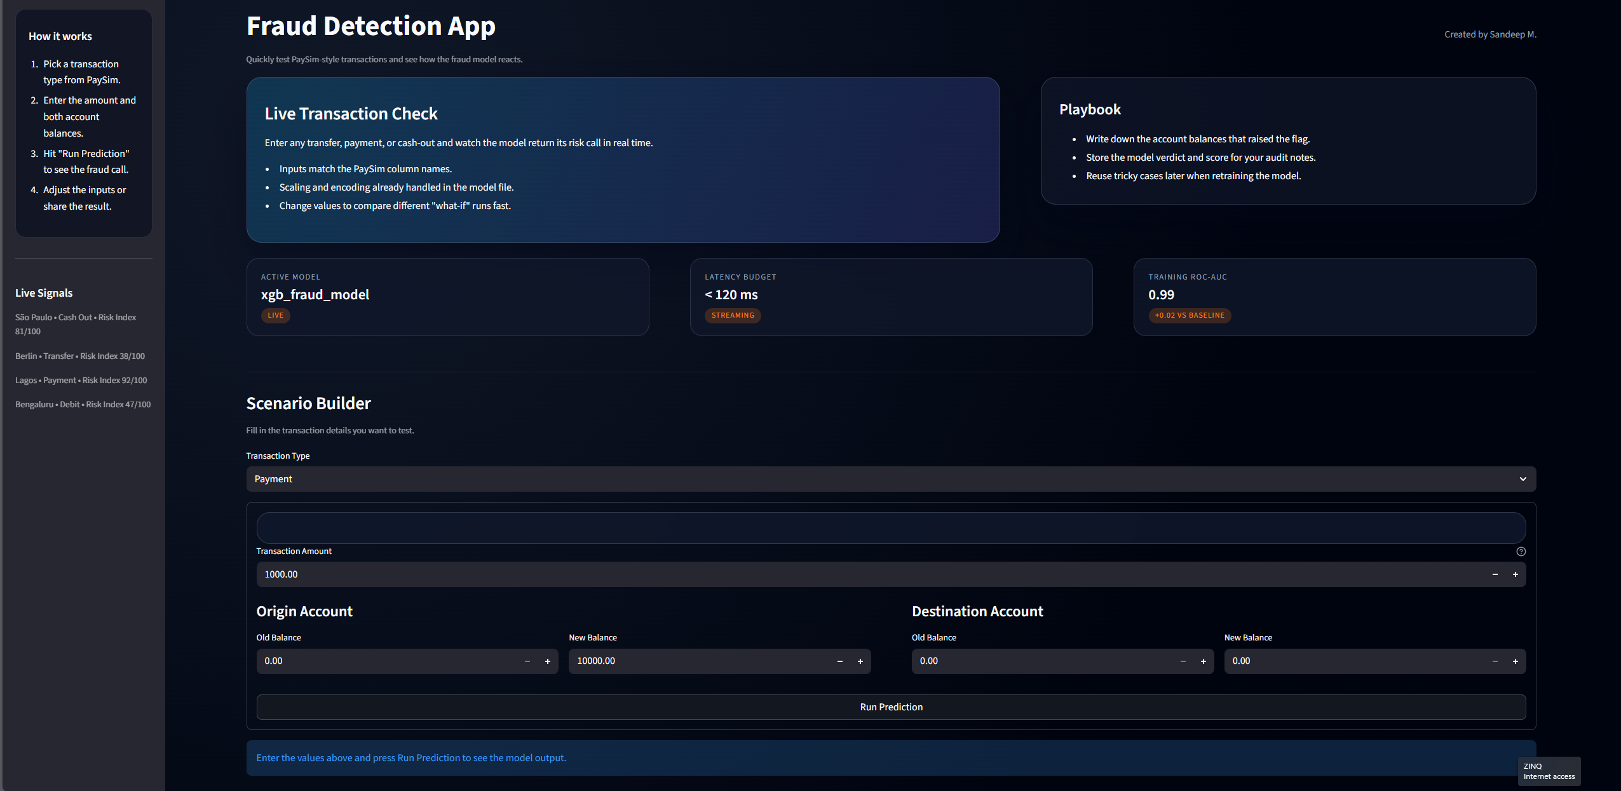Click the LIVE badge under Active Model
This screenshot has height=791, width=1621.
[275, 315]
